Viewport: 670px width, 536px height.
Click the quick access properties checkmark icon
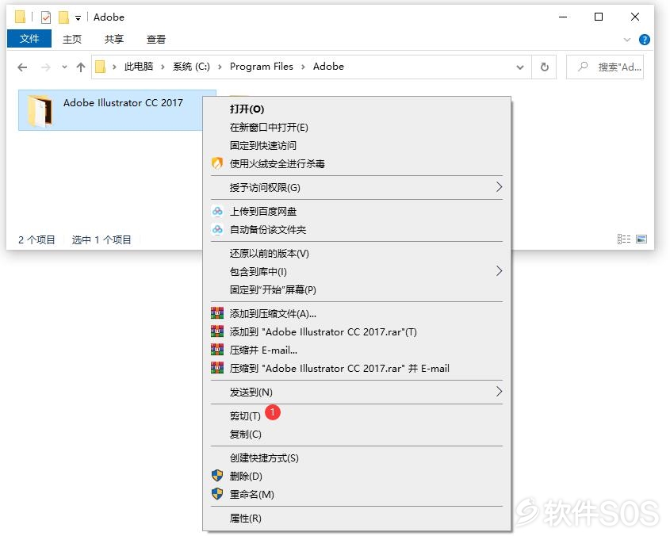point(46,17)
